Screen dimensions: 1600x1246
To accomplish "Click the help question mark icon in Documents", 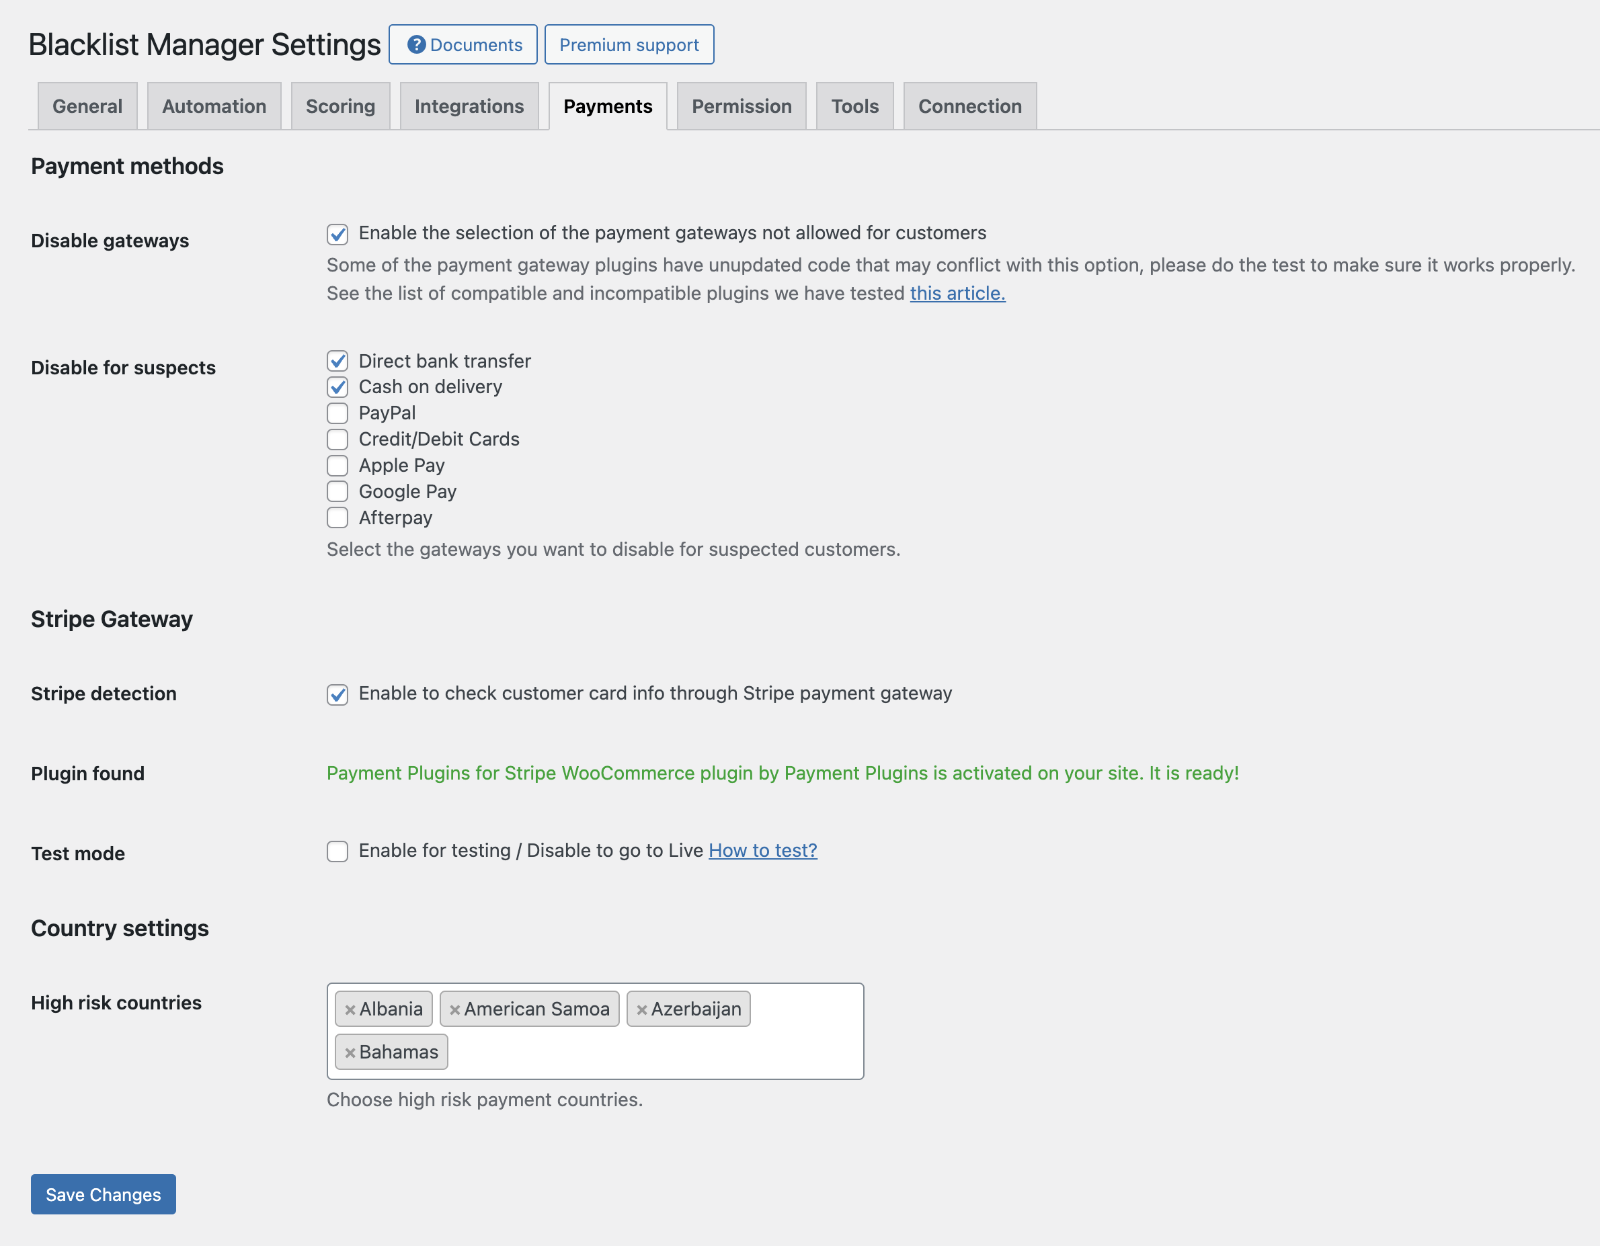I will (416, 44).
